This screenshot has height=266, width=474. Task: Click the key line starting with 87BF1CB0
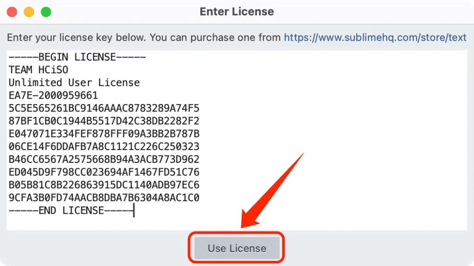tap(104, 121)
